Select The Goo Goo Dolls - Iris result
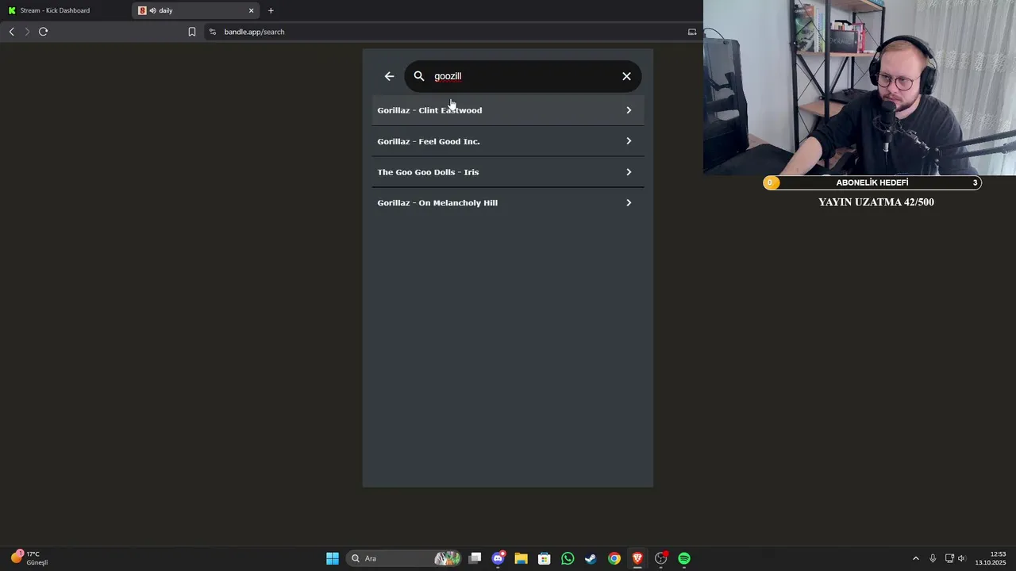This screenshot has width=1016, height=571. (508, 172)
